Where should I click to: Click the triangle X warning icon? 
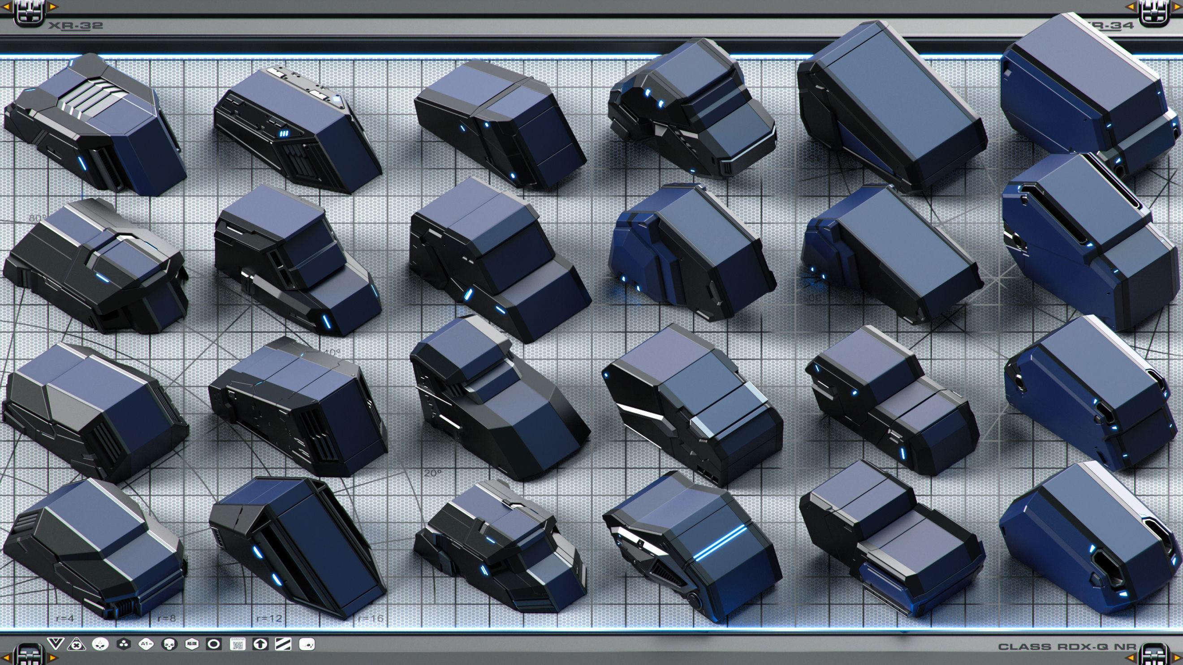[x=76, y=645]
